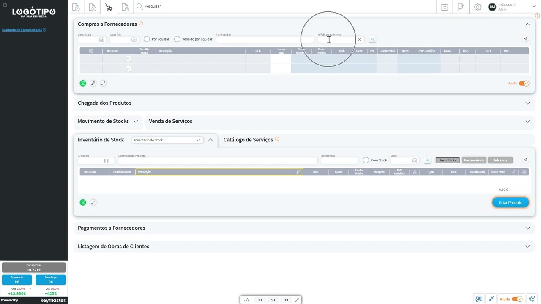Click the clear-filters broom icon in Inventário de Stock

[526, 160]
